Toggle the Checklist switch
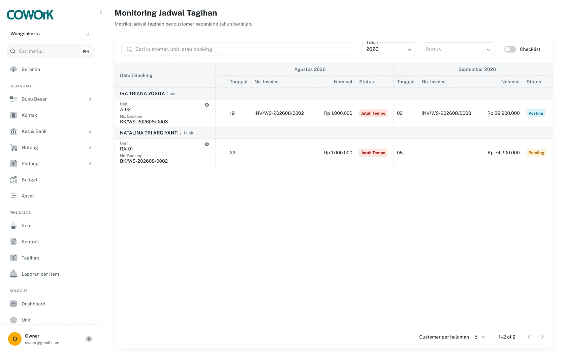Viewport: 566px width, 353px height. tap(510, 49)
